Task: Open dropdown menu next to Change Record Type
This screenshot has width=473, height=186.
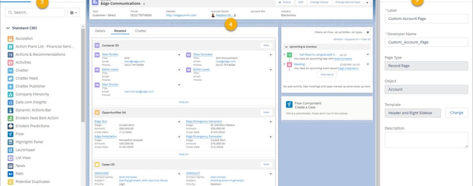Action: coord(367,2)
